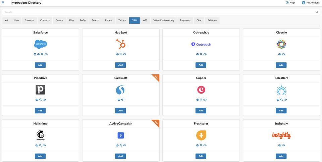Add the SalesLoft integration

120,111
